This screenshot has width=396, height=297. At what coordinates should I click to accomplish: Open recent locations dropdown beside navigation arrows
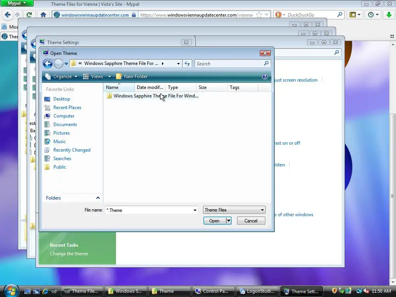point(66,64)
